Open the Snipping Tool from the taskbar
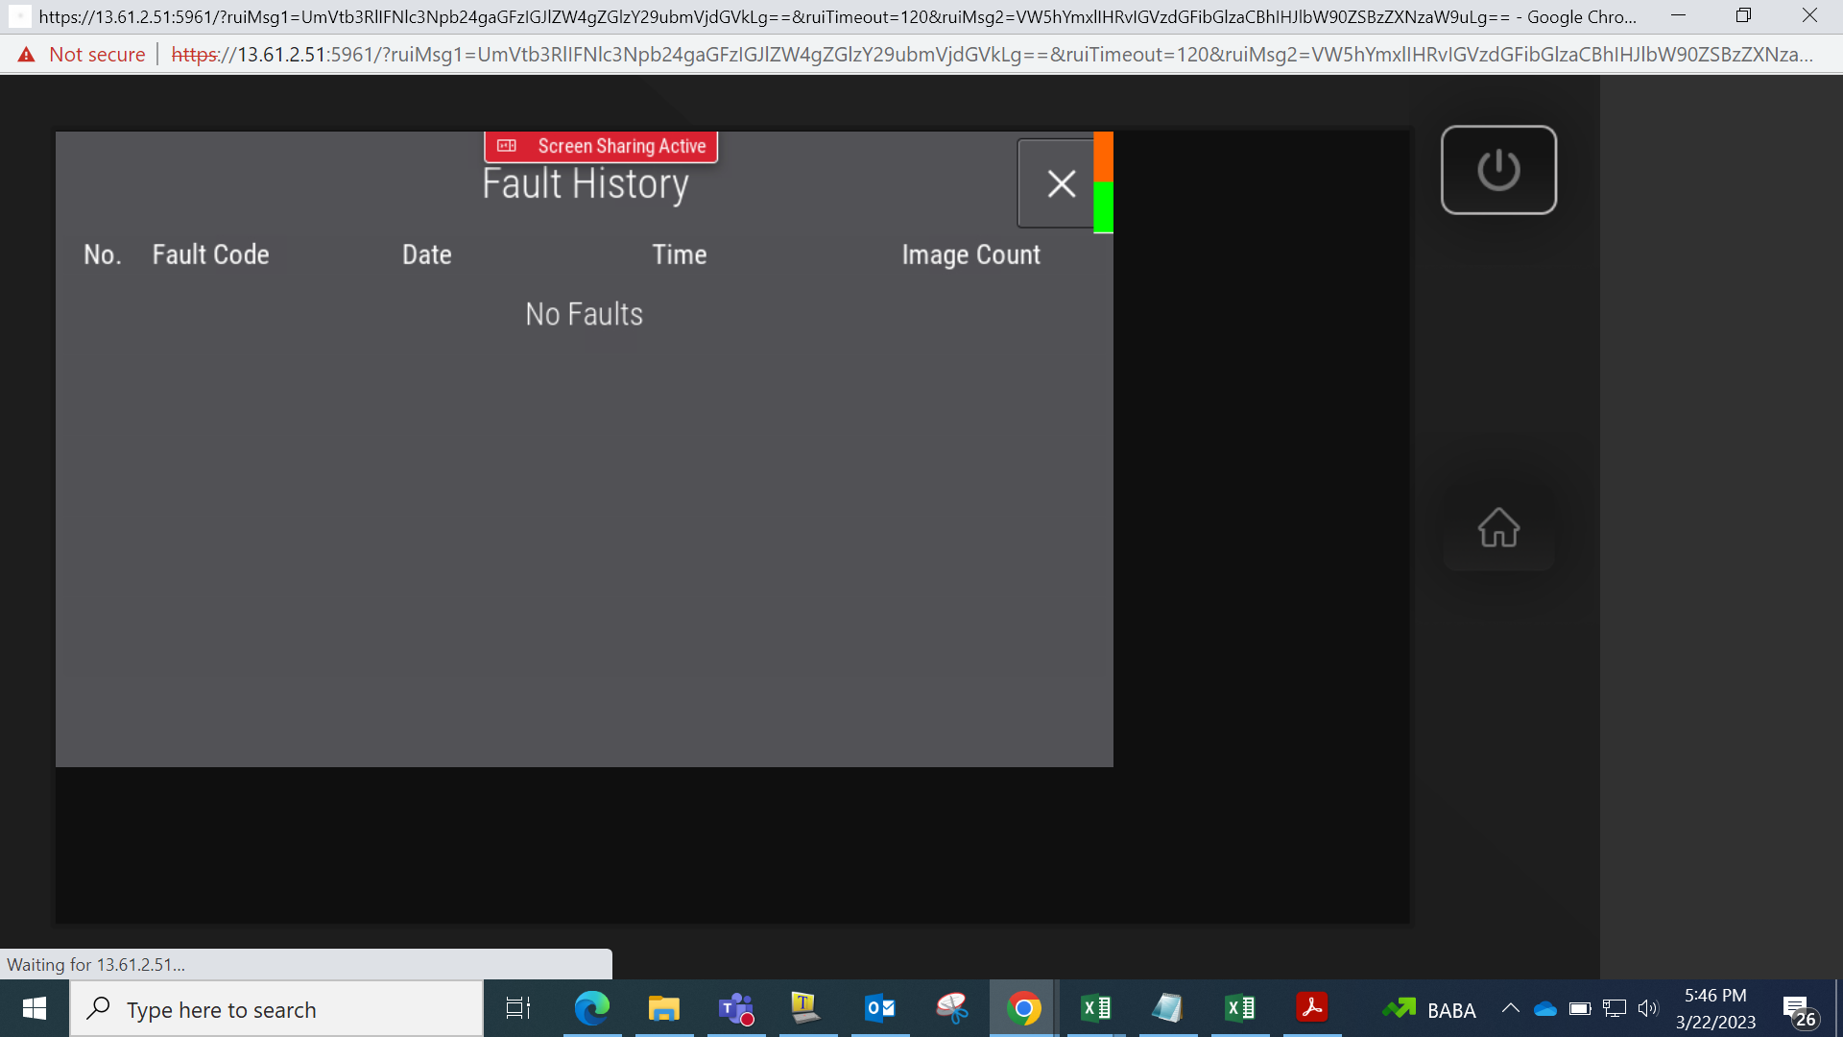Viewport: 1843px width, 1037px height. (952, 1008)
